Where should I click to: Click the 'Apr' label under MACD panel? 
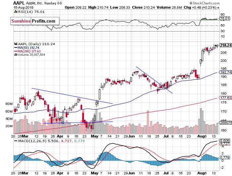60,173
